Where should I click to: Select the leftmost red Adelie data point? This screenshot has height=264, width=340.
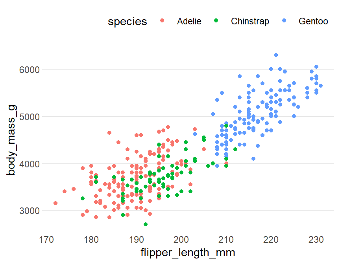55,203
